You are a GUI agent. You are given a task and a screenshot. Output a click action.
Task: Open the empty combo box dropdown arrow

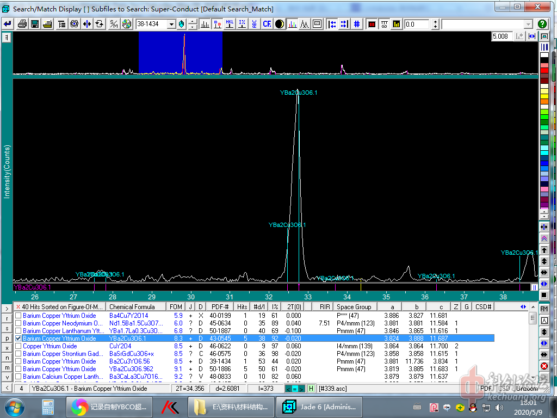coord(528,24)
